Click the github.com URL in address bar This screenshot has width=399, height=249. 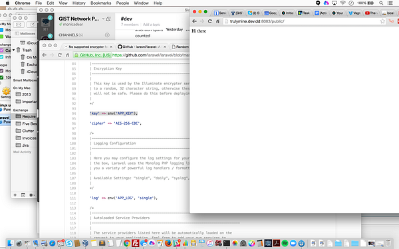pyautogui.click(x=151, y=55)
